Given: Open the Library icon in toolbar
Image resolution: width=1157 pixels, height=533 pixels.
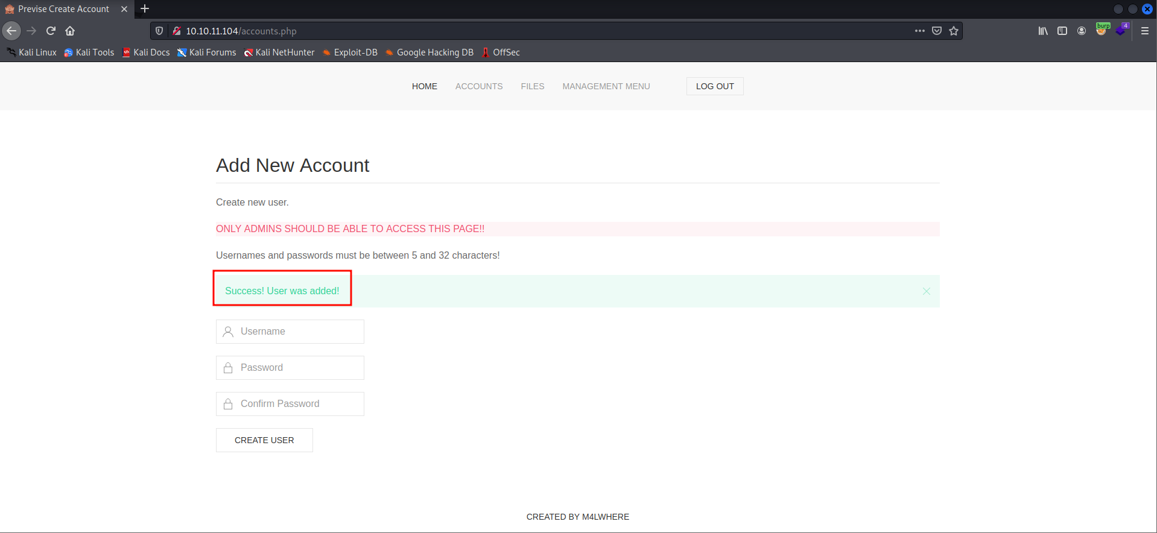Looking at the screenshot, I should coord(1043,31).
